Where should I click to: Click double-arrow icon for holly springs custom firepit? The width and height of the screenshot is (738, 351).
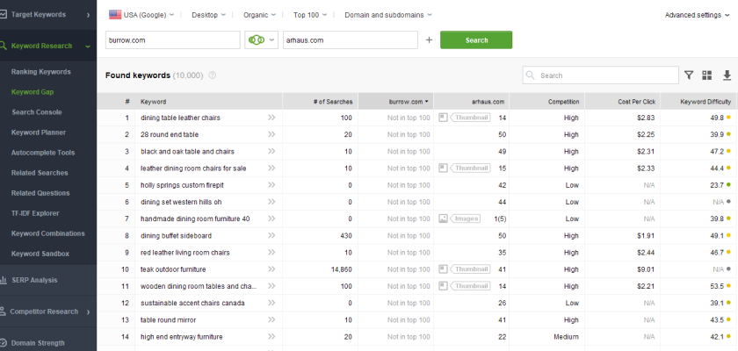click(271, 185)
